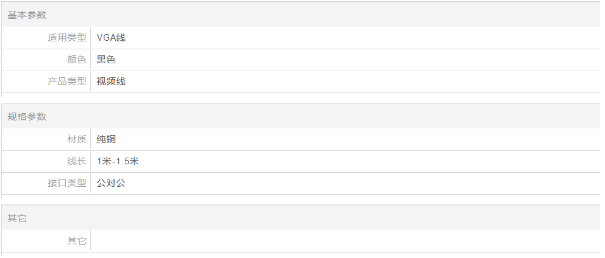Select the 接口类型 row label
605x258 pixels.
coord(67,183)
